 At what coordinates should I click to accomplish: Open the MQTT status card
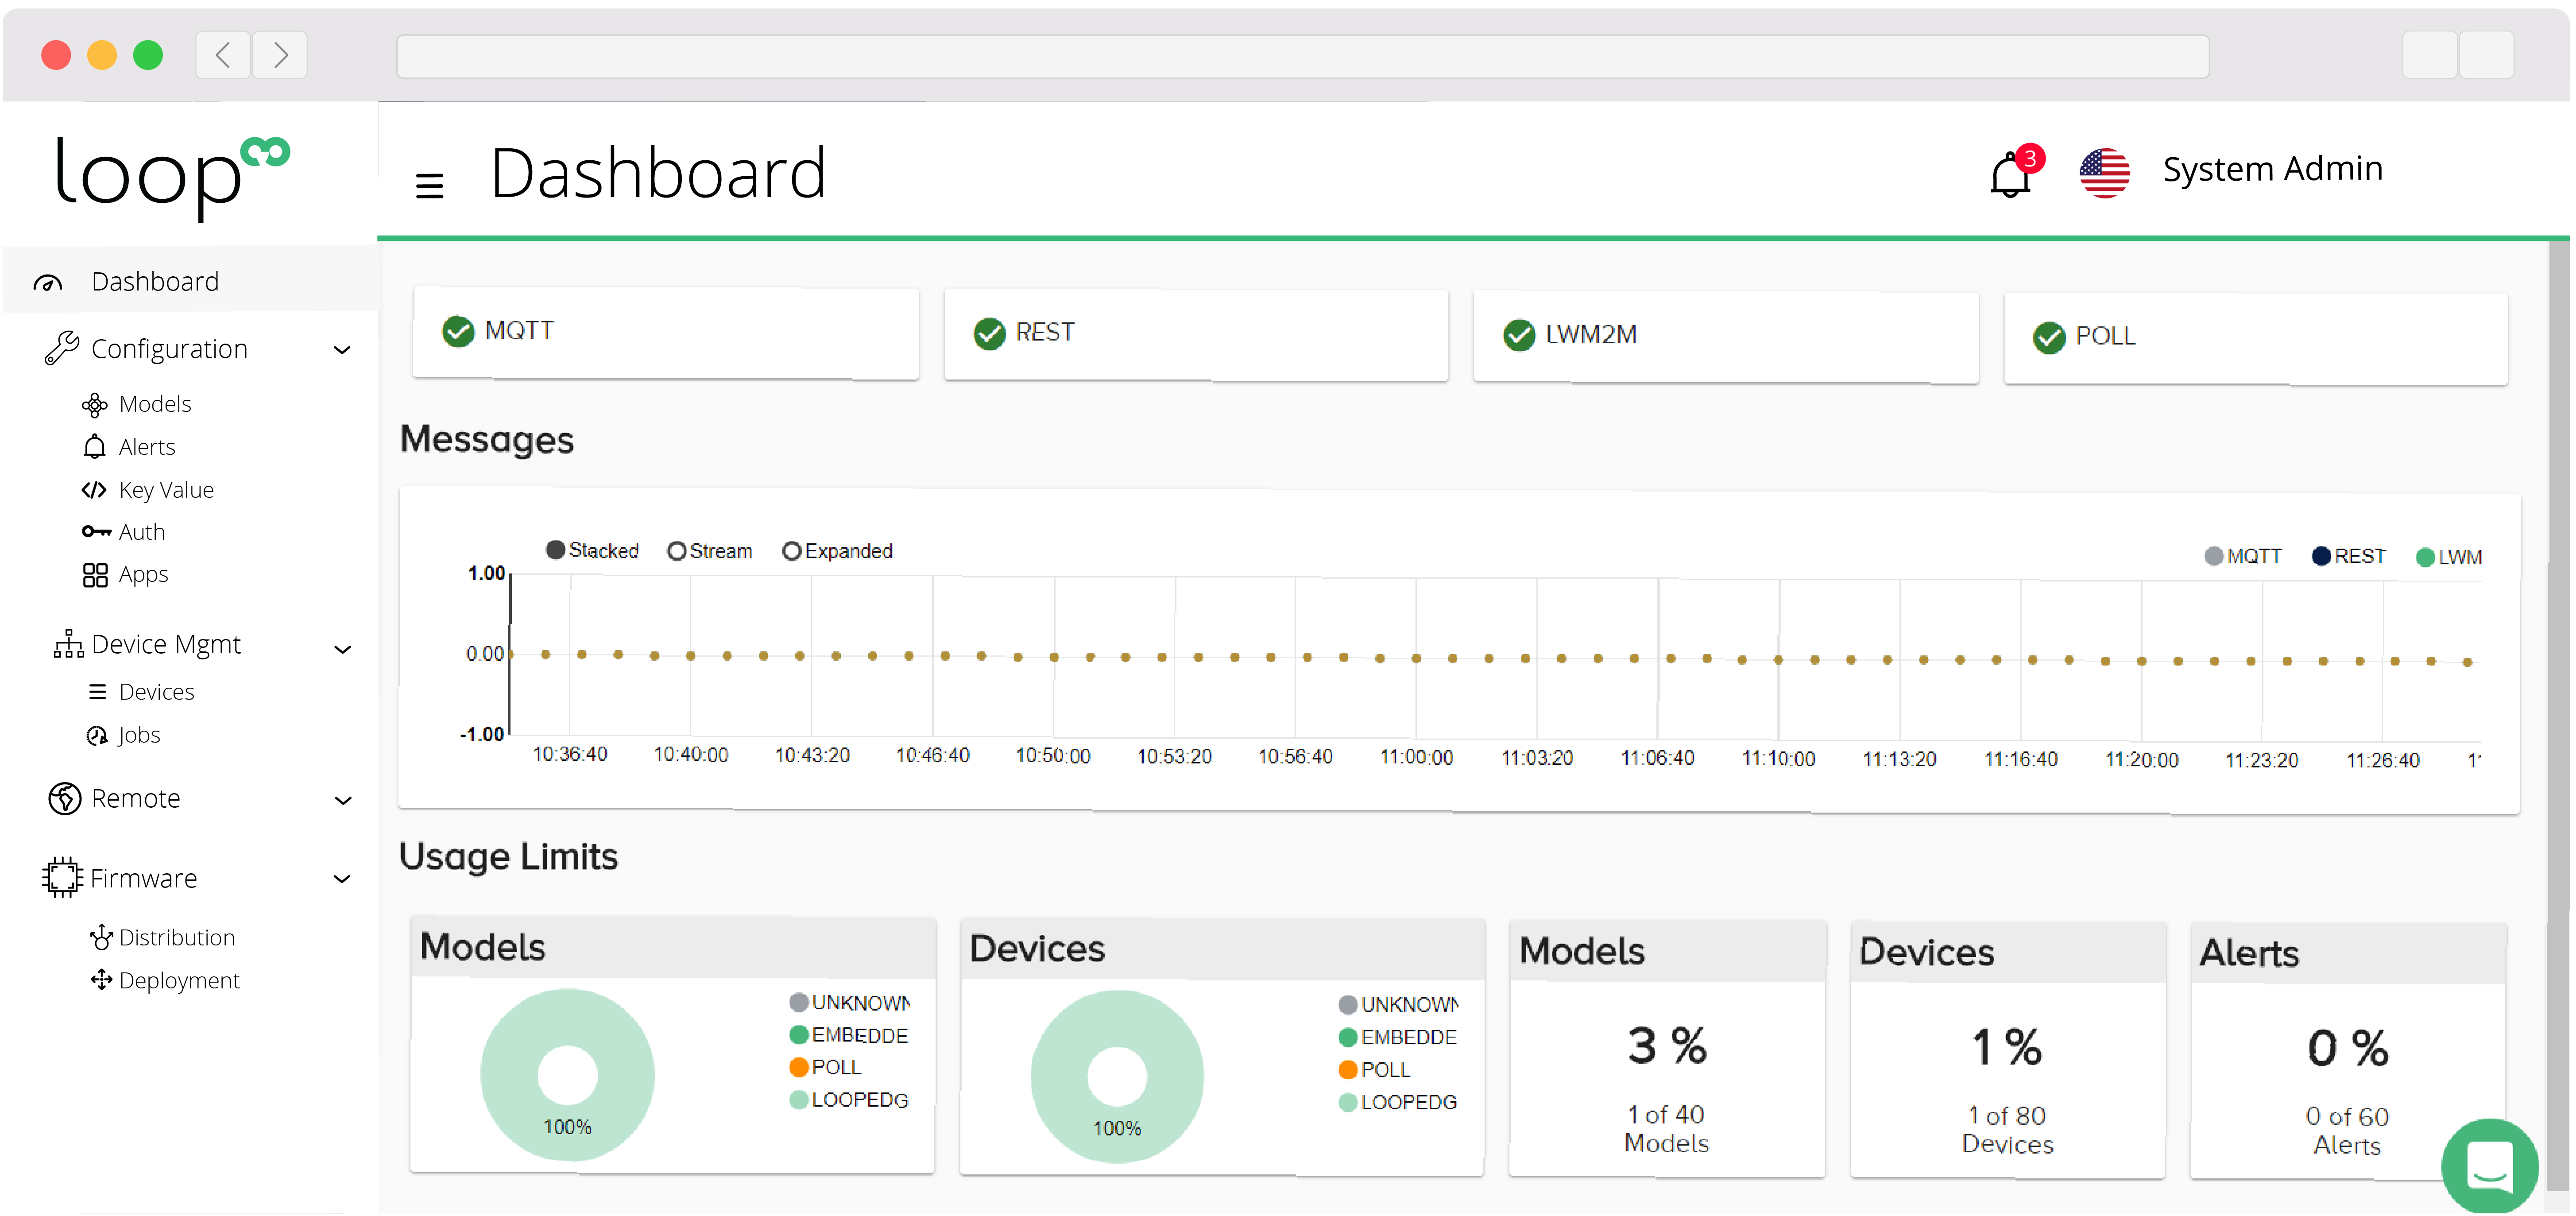click(x=665, y=333)
